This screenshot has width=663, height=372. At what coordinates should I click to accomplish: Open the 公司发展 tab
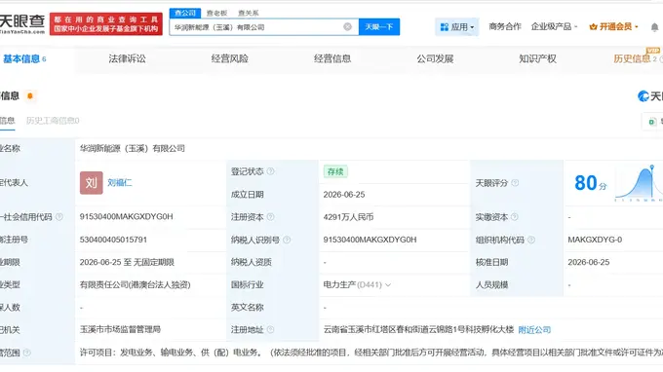(435, 58)
